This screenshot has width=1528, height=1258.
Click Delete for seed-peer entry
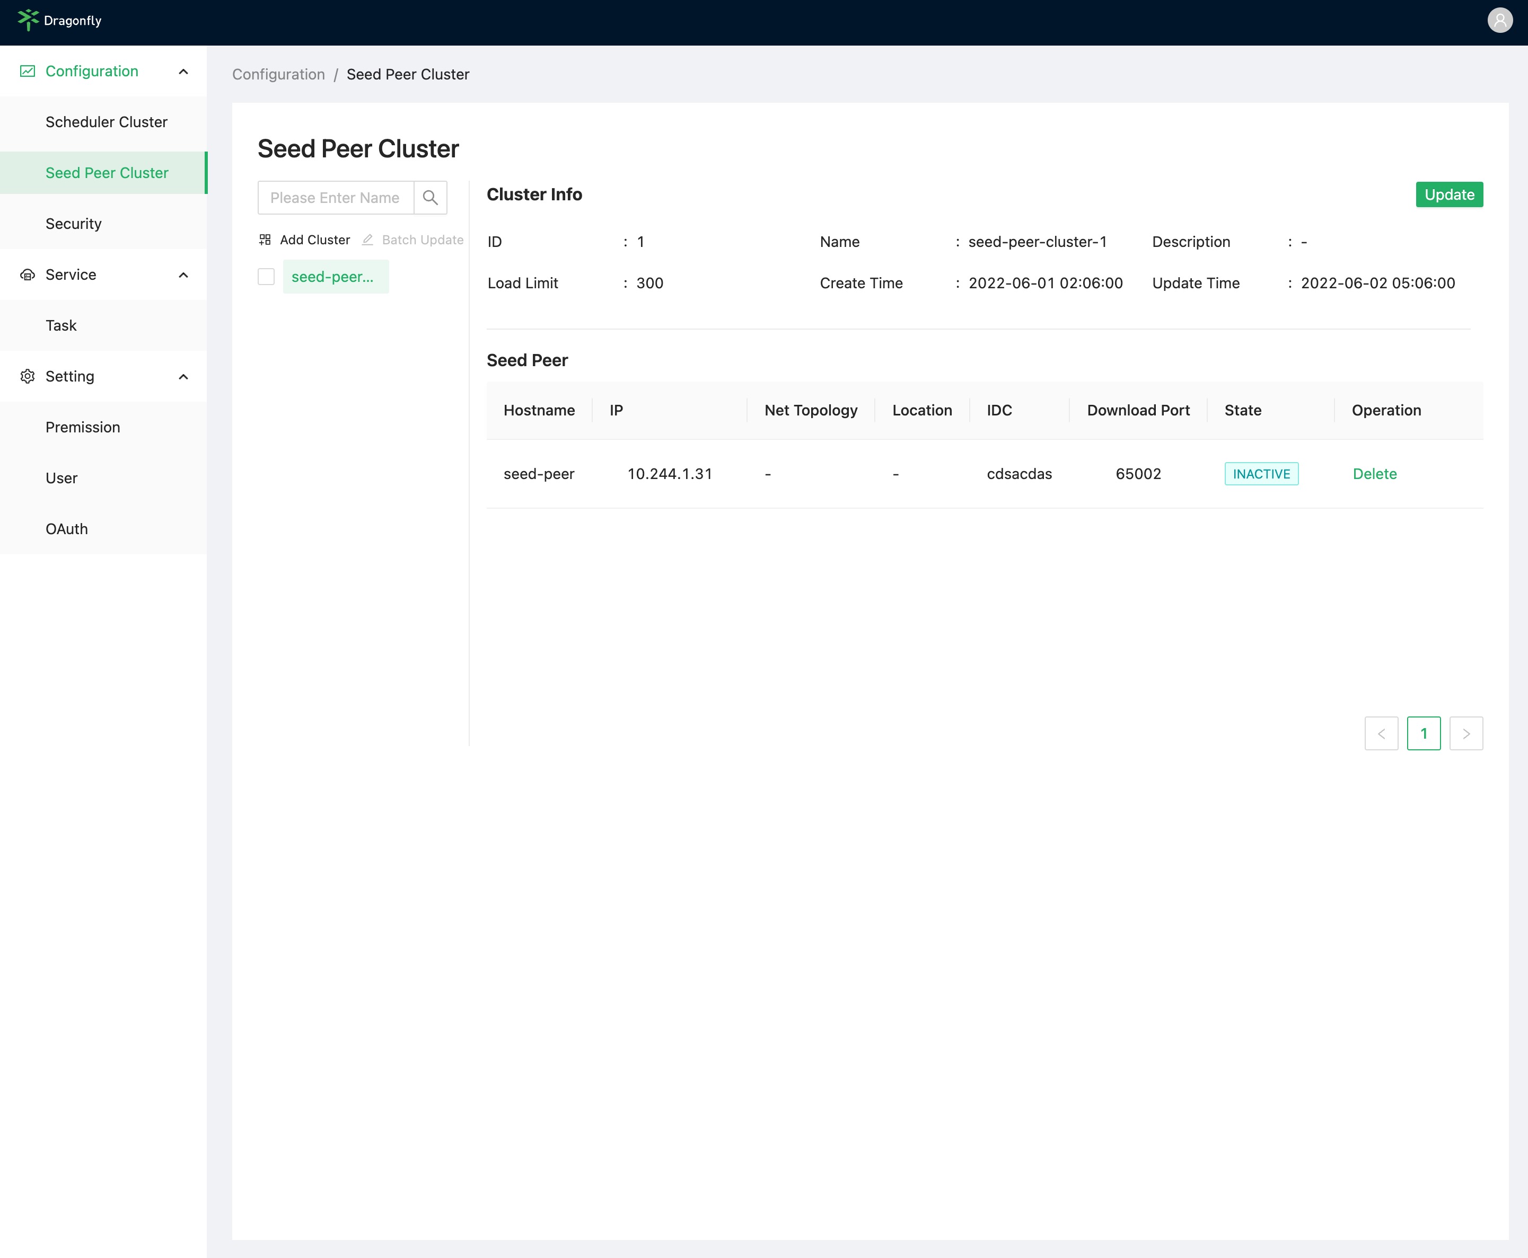pyautogui.click(x=1374, y=473)
